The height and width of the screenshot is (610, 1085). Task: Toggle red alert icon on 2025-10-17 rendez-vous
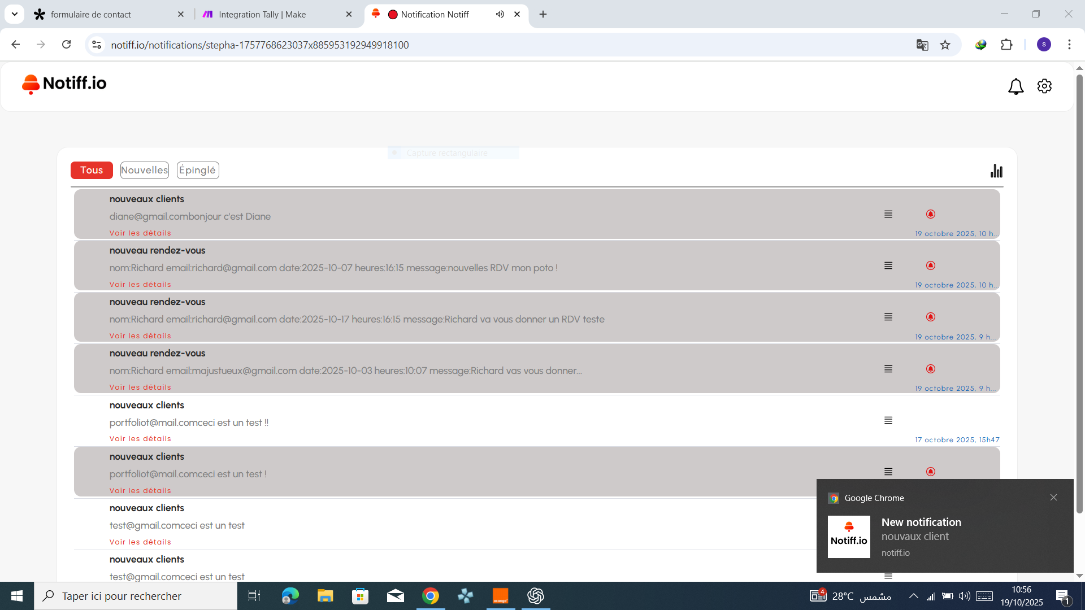coord(931,317)
